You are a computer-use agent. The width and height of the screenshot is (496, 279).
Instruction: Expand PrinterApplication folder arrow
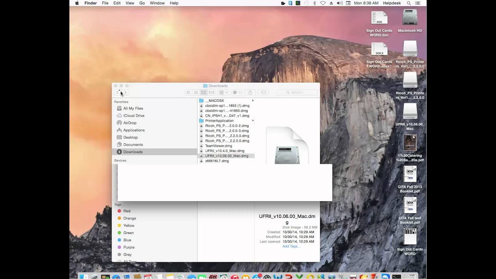point(253,121)
